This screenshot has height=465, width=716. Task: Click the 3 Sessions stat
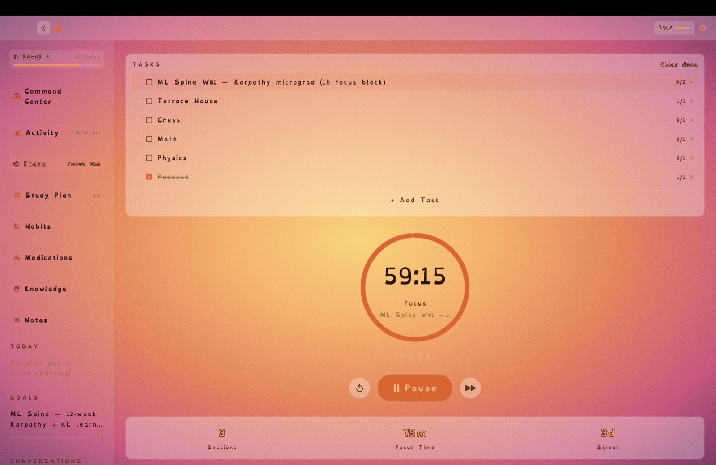pos(222,438)
